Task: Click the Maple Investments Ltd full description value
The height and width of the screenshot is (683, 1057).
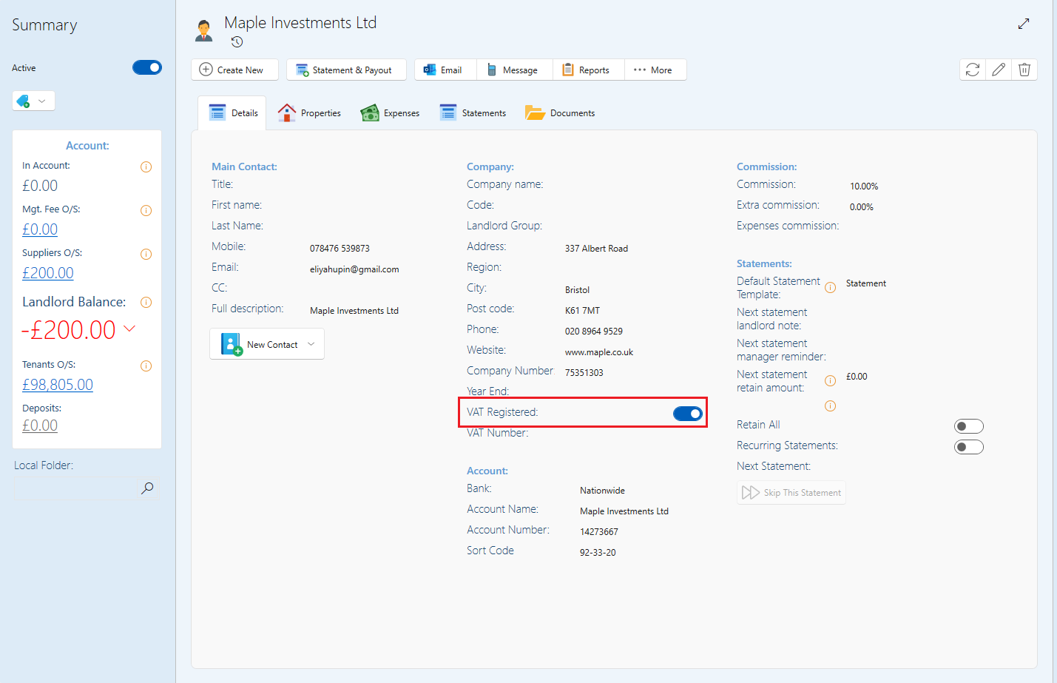Action: pyautogui.click(x=354, y=311)
